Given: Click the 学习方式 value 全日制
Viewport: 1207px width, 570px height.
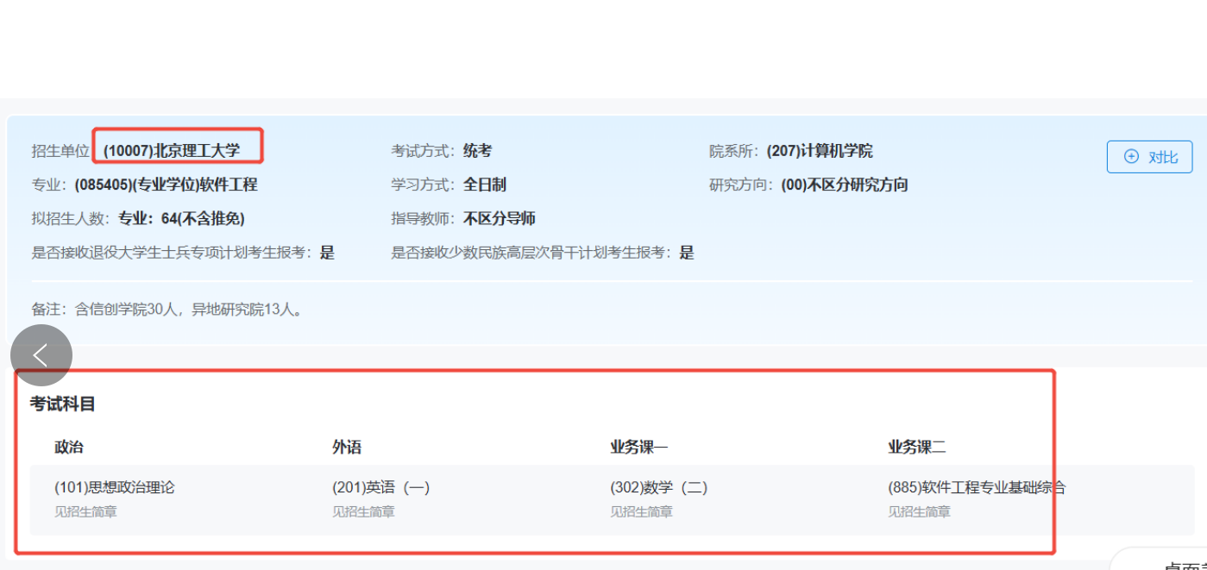Looking at the screenshot, I should point(484,185).
